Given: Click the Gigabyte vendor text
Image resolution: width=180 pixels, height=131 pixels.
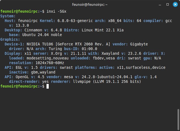Looking at the screenshot, I should pos(139,44).
